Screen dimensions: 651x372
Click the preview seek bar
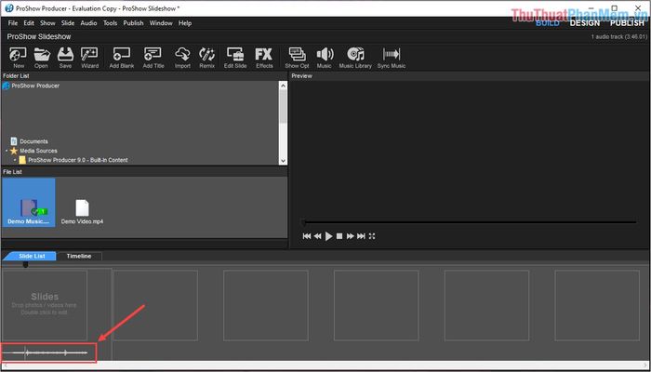coord(469,222)
